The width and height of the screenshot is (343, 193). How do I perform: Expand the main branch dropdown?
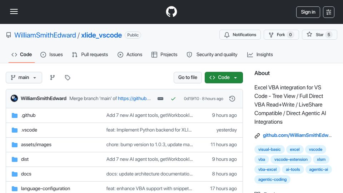point(24,78)
